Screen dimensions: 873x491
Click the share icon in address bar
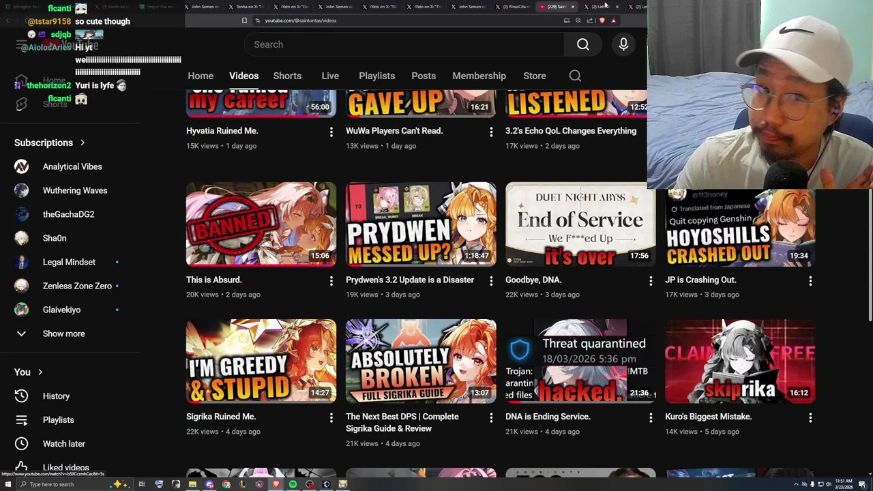pyautogui.click(x=590, y=20)
